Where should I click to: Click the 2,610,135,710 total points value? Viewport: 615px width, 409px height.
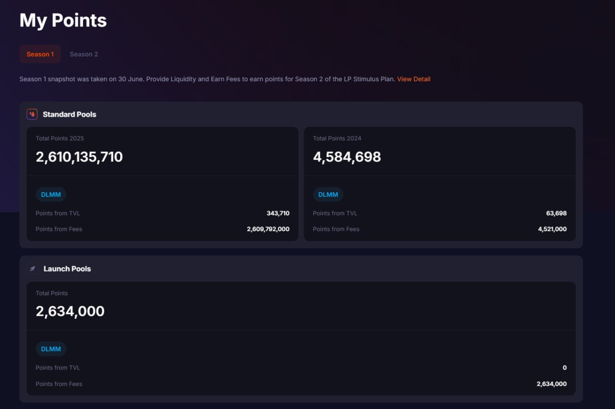pyautogui.click(x=79, y=157)
